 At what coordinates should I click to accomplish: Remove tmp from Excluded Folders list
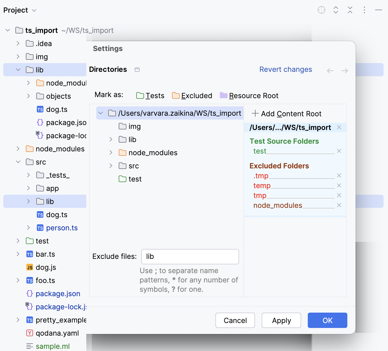[x=339, y=195]
